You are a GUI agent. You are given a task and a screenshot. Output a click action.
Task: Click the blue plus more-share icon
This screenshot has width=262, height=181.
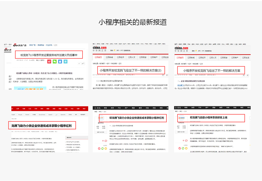65,62
